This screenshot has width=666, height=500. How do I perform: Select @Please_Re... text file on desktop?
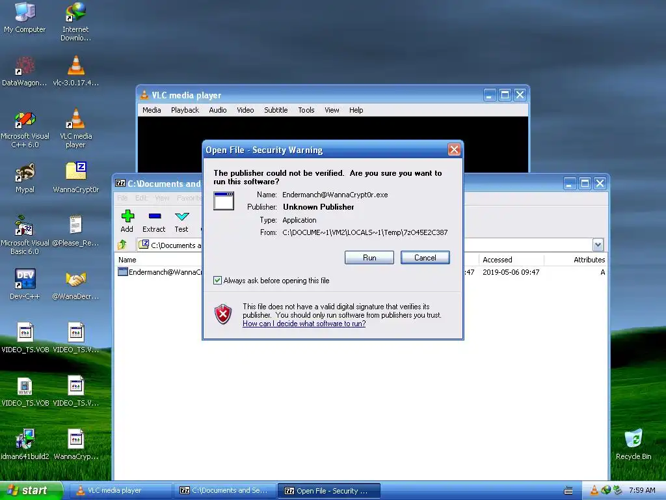[x=75, y=232]
